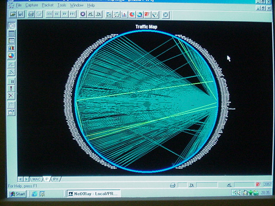
Task: Switch to the IP tab
Action: tap(47, 179)
